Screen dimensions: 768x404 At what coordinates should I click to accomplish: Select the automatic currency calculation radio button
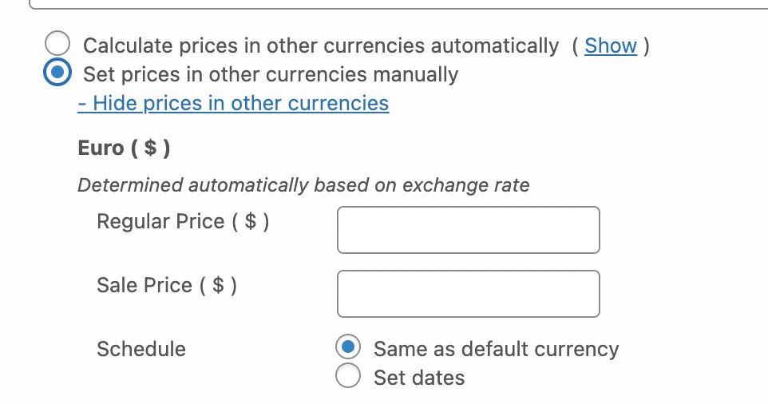57,46
